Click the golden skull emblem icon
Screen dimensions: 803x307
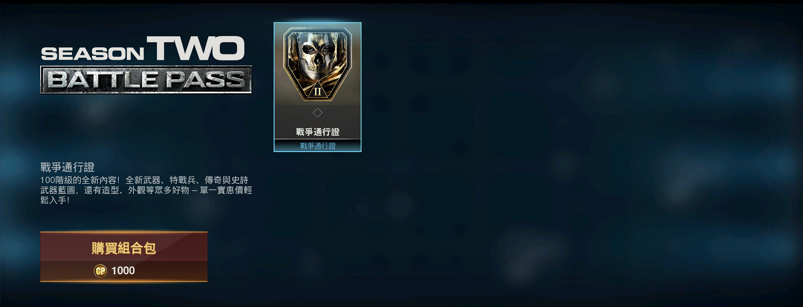(317, 64)
